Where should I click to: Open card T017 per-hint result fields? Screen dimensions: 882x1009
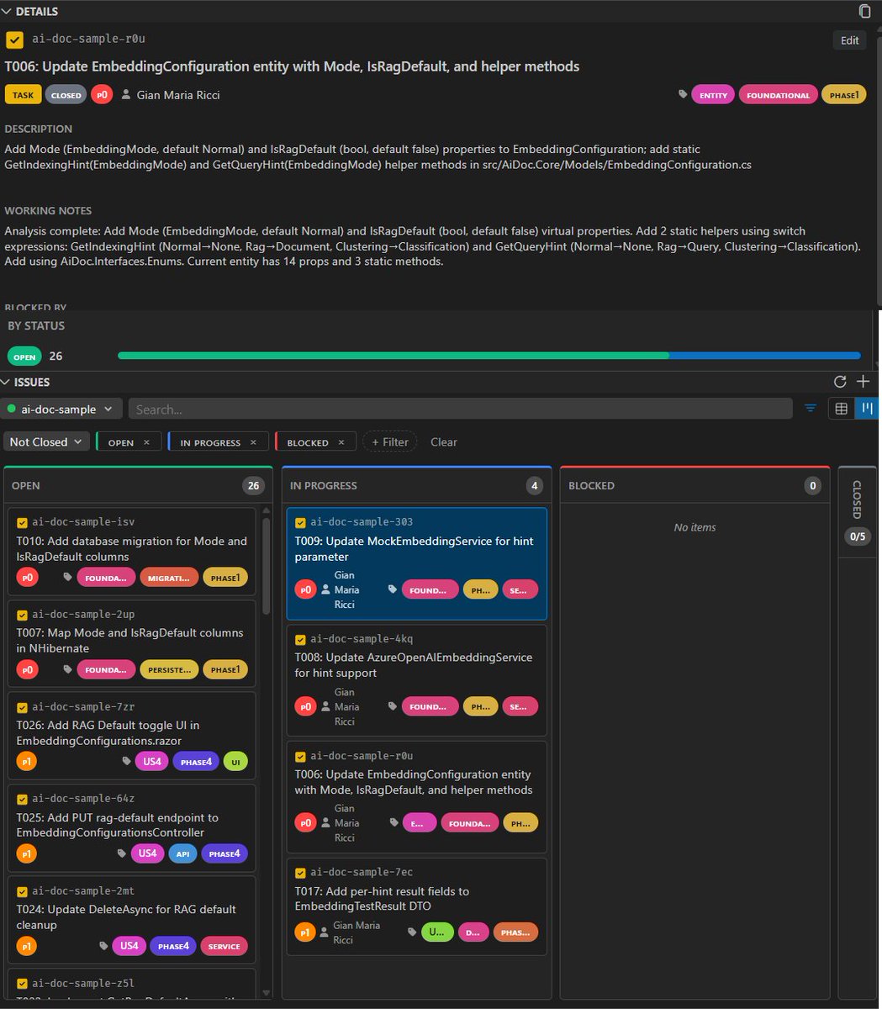pos(416,906)
